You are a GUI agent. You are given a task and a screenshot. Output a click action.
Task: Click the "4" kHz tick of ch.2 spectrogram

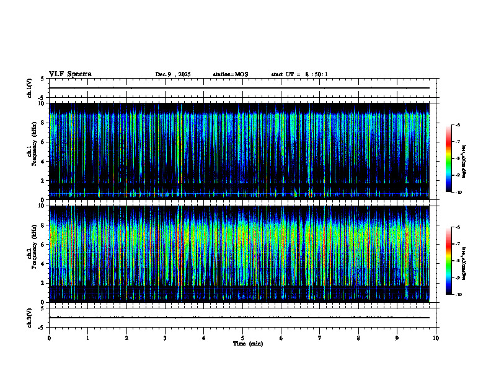tap(43, 264)
